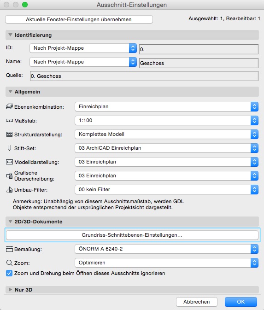Screen dimensions: 264x310
Task: Open the Zoom Optimieren dropdown
Action: [166, 263]
